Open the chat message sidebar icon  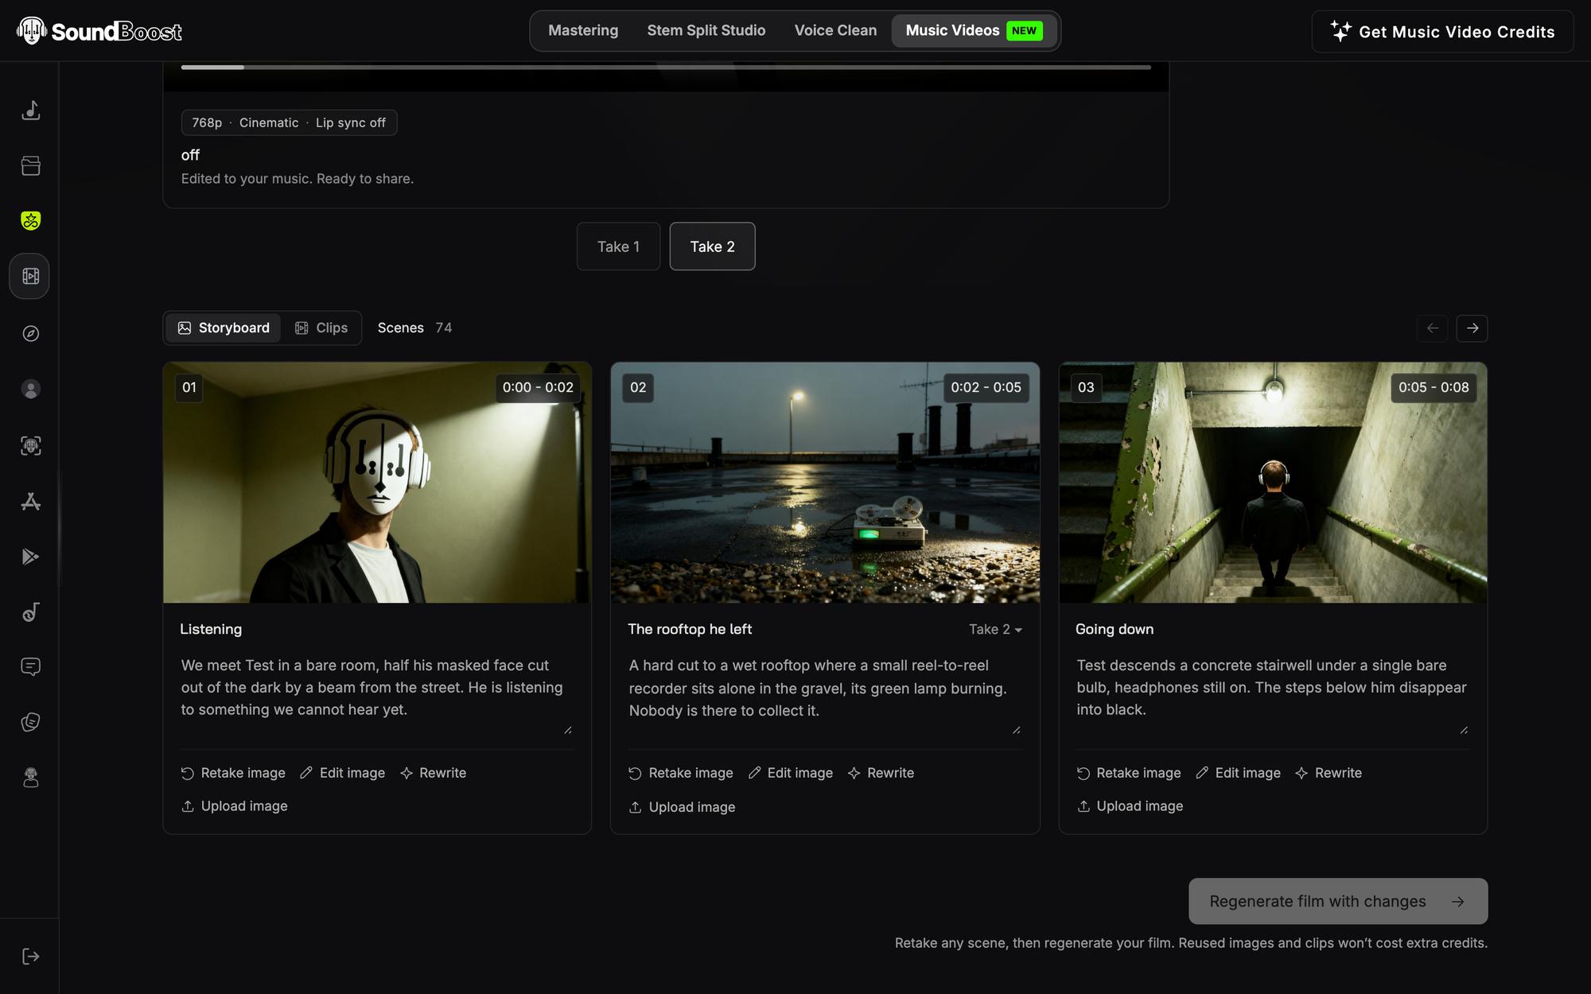pyautogui.click(x=30, y=666)
